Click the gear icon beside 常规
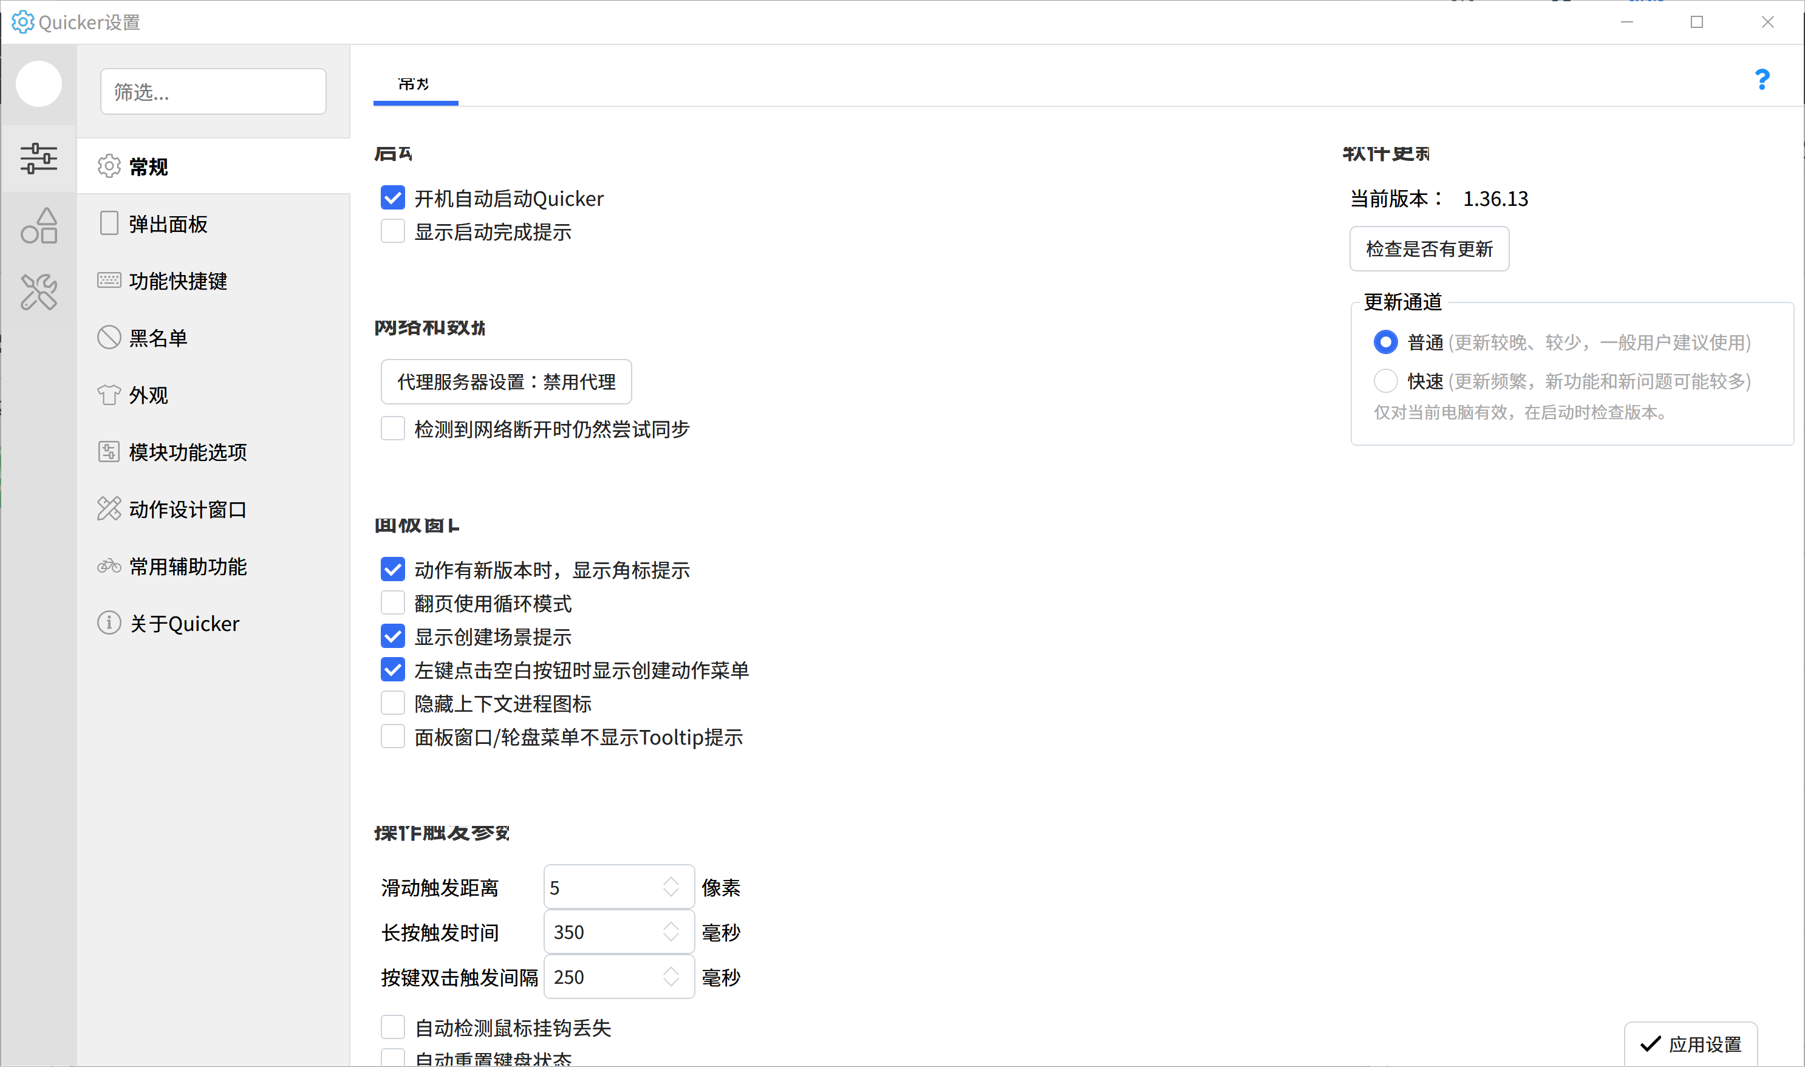Screen dimensions: 1805x1067 pyautogui.click(x=109, y=166)
